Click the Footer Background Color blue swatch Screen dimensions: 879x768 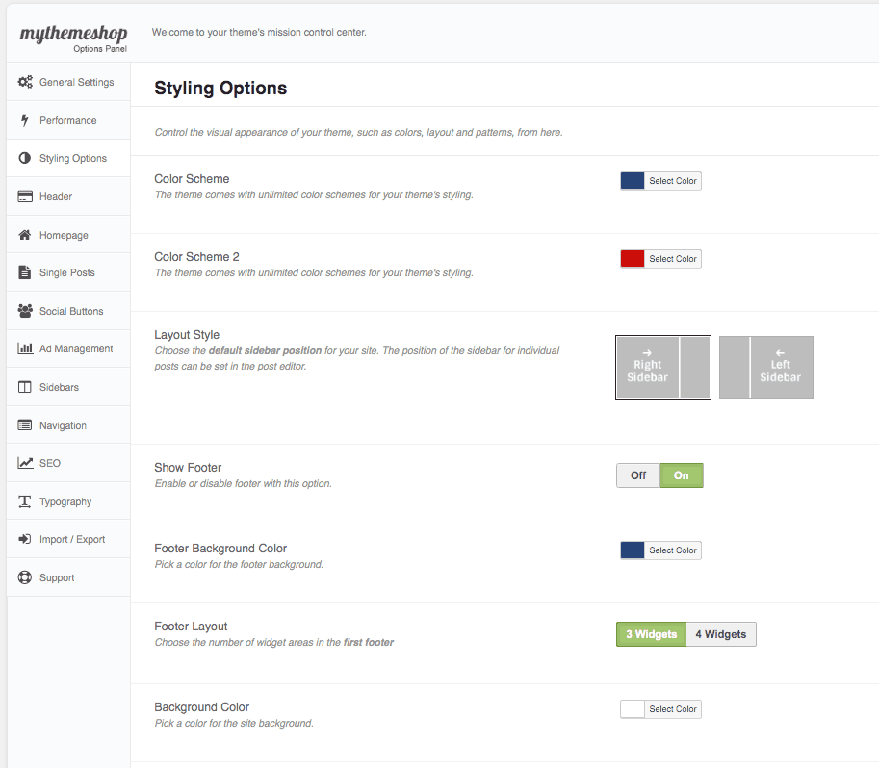click(633, 550)
